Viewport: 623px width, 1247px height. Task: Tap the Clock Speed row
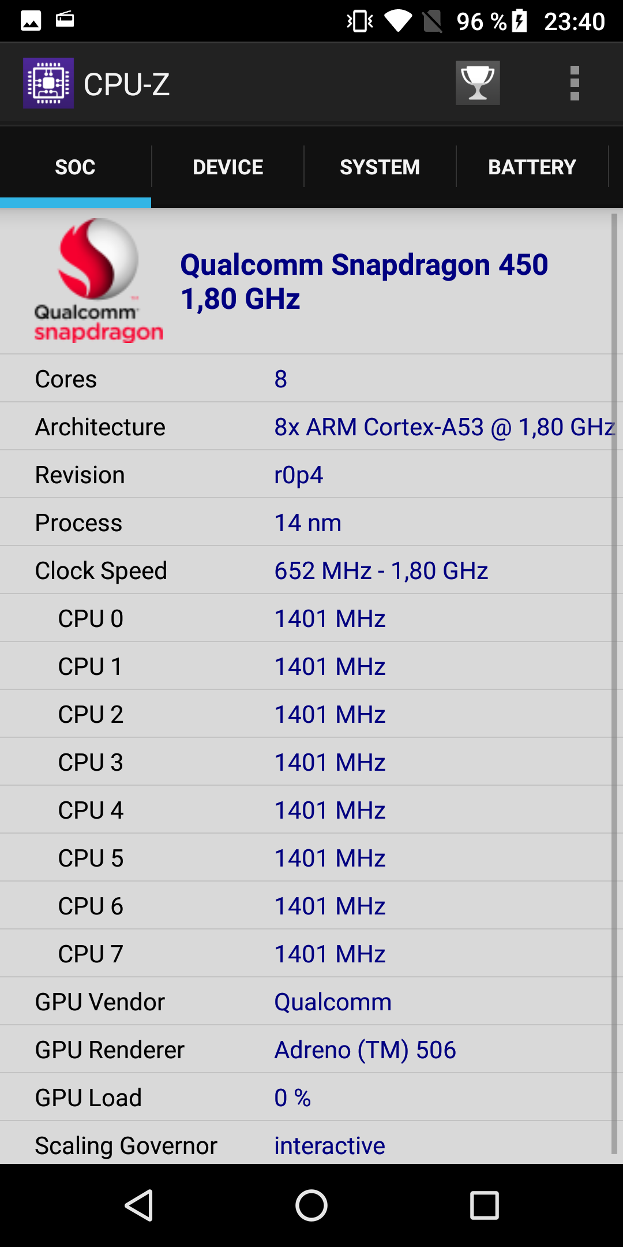tap(306, 570)
